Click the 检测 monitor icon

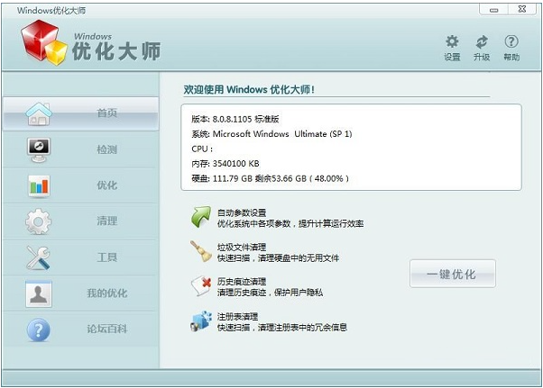(x=39, y=149)
